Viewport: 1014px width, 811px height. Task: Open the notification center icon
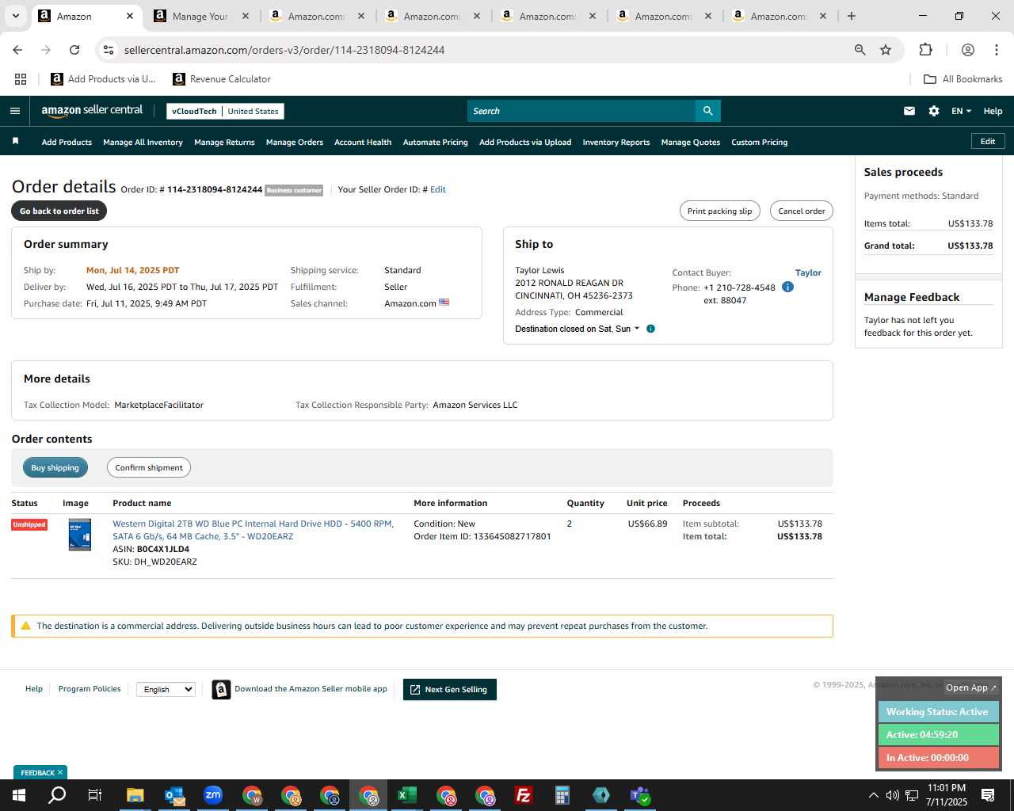click(x=988, y=795)
